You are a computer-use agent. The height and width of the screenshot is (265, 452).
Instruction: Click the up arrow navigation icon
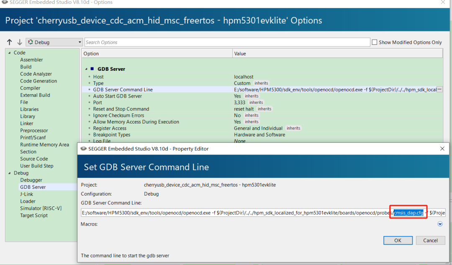10,42
